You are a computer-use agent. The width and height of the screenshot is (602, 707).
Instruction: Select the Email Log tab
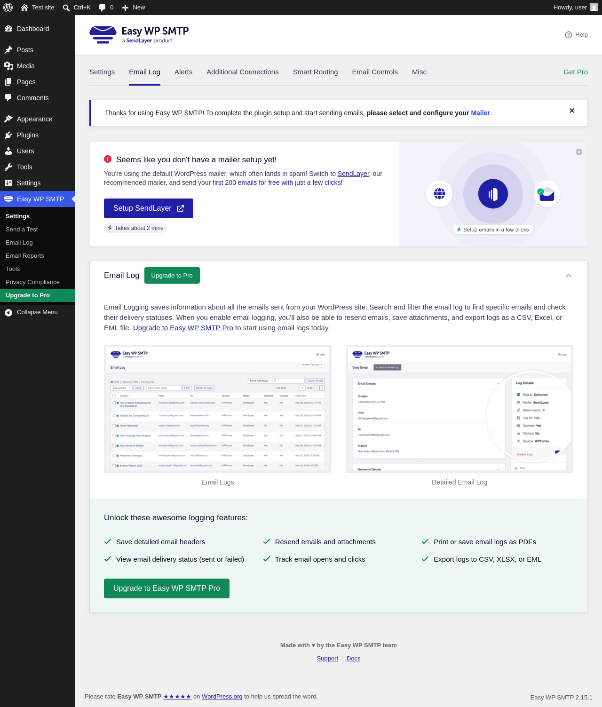pyautogui.click(x=145, y=72)
